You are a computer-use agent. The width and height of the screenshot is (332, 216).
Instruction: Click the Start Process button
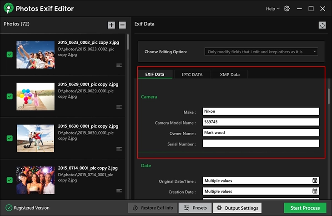pyautogui.click(x=305, y=208)
